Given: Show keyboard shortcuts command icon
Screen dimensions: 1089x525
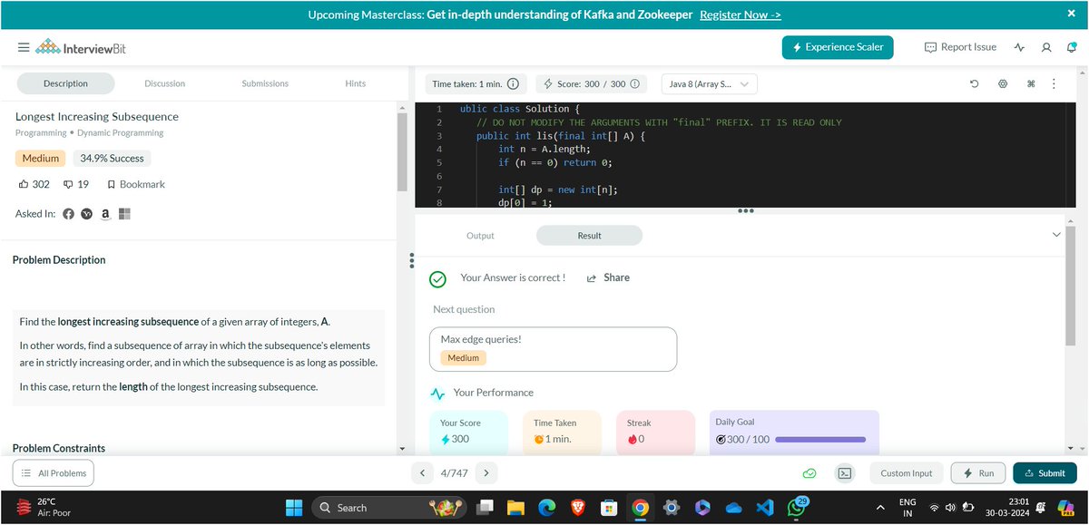Looking at the screenshot, I should pos(1031,84).
